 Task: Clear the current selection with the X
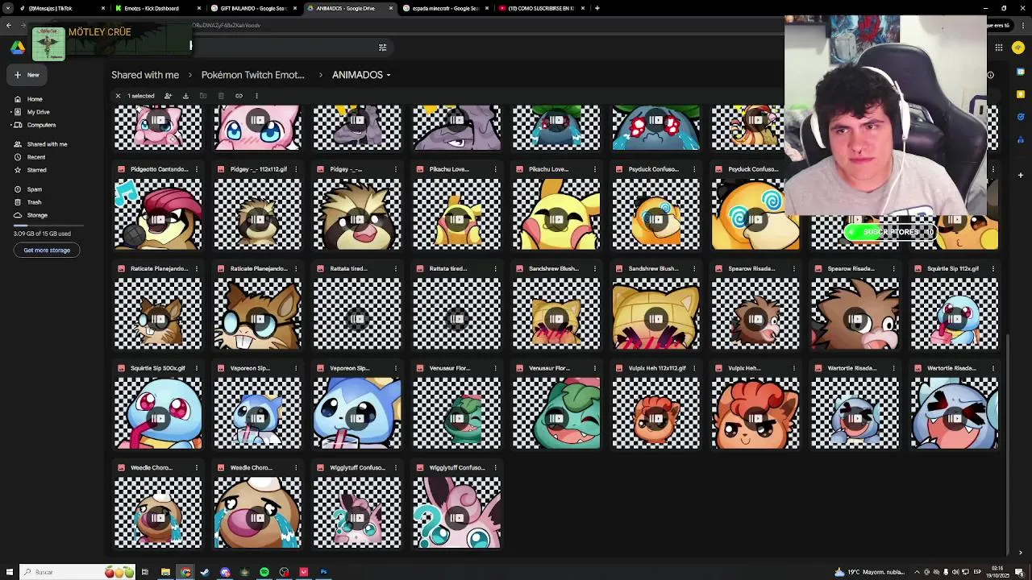point(118,96)
